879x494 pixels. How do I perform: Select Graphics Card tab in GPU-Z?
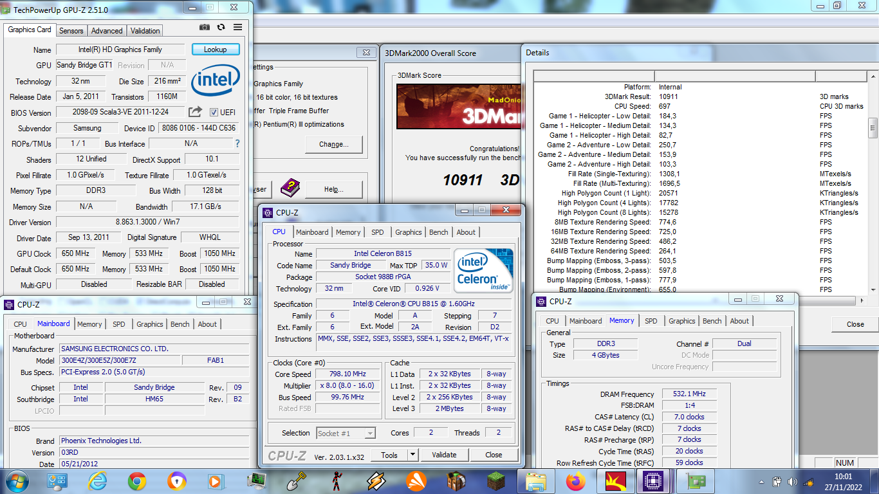[x=30, y=30]
